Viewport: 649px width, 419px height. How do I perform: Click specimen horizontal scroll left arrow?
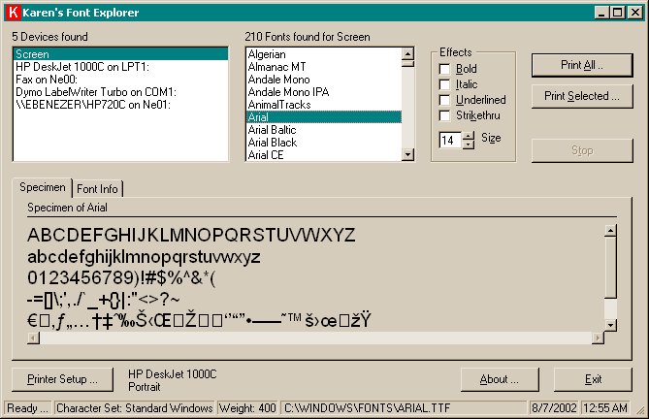34,338
